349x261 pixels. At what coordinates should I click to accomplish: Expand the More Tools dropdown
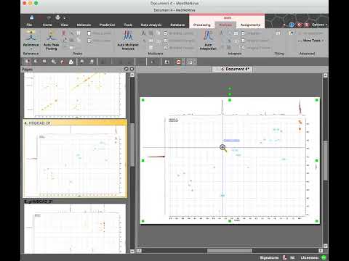[x=312, y=41]
